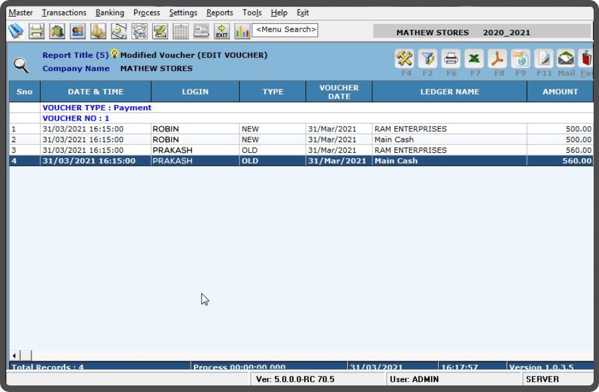This screenshot has width=599, height=392.
Task: Open favorites with the red book icon
Action: point(588,58)
